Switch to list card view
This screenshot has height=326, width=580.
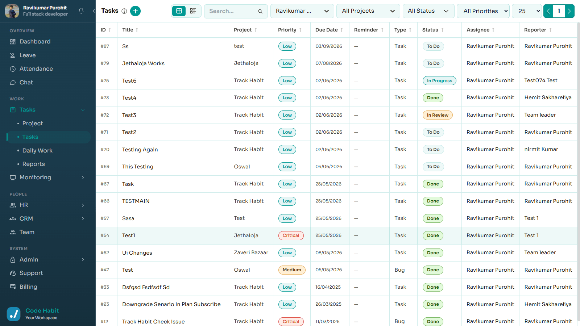193,11
